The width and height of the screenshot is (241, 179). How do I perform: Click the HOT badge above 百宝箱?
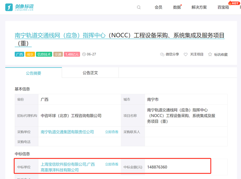234,3
